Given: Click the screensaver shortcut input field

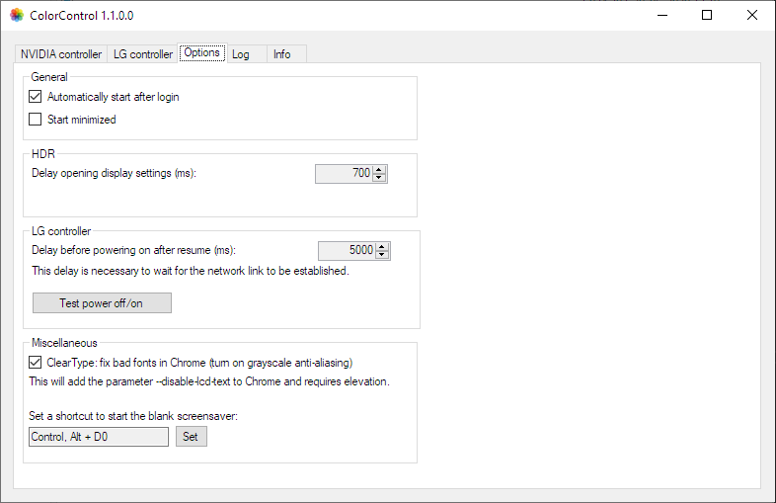Looking at the screenshot, I should point(99,437).
